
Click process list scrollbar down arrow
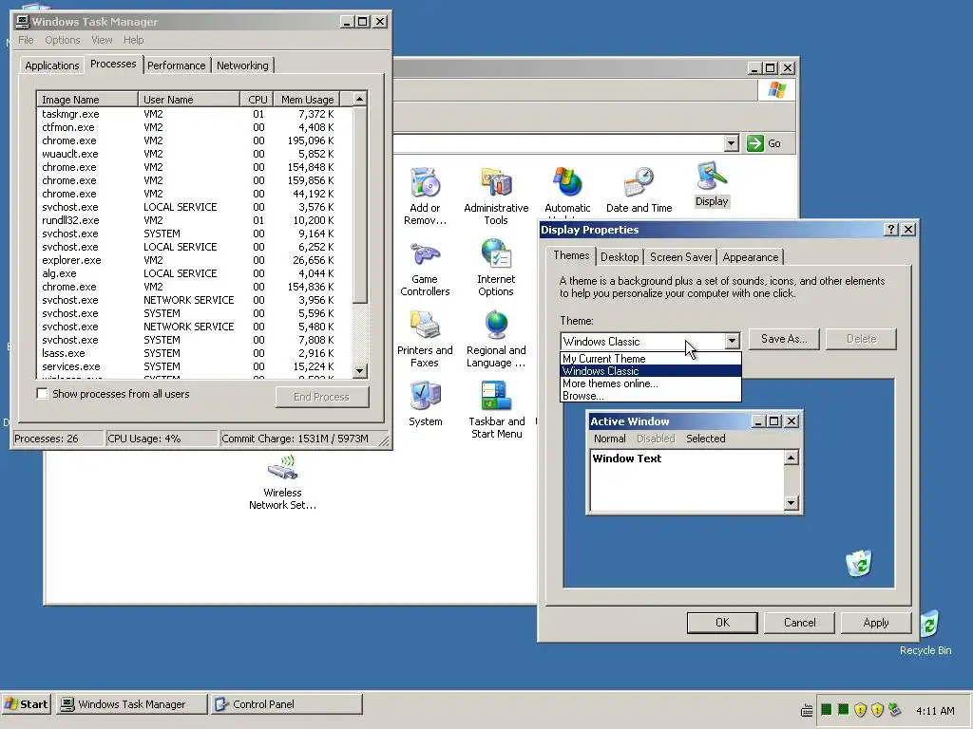(360, 371)
